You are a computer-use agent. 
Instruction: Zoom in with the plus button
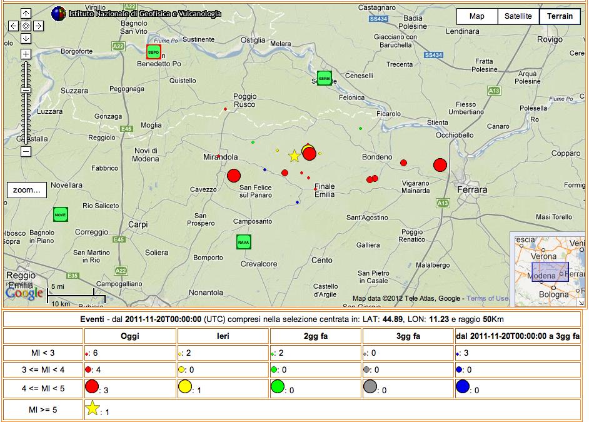(x=26, y=54)
